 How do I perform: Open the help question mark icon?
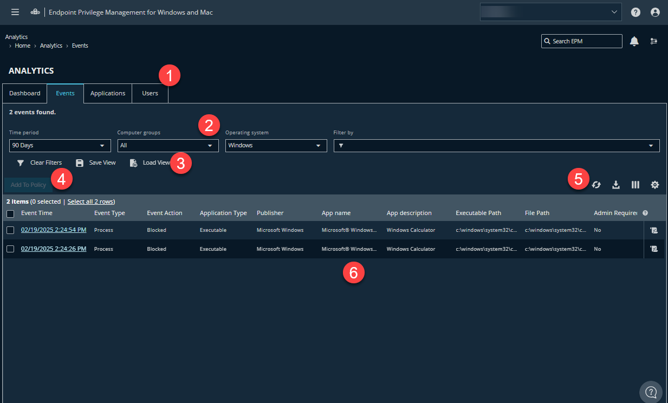[x=636, y=12]
